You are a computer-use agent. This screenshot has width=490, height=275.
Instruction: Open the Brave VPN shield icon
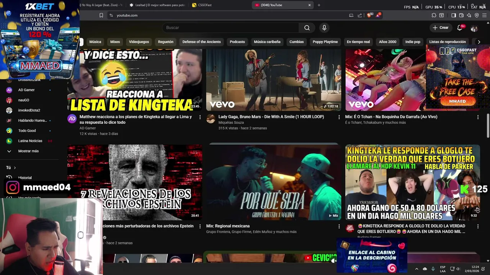477,15
